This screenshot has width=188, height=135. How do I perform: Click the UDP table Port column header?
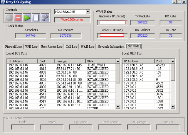[162, 61]
